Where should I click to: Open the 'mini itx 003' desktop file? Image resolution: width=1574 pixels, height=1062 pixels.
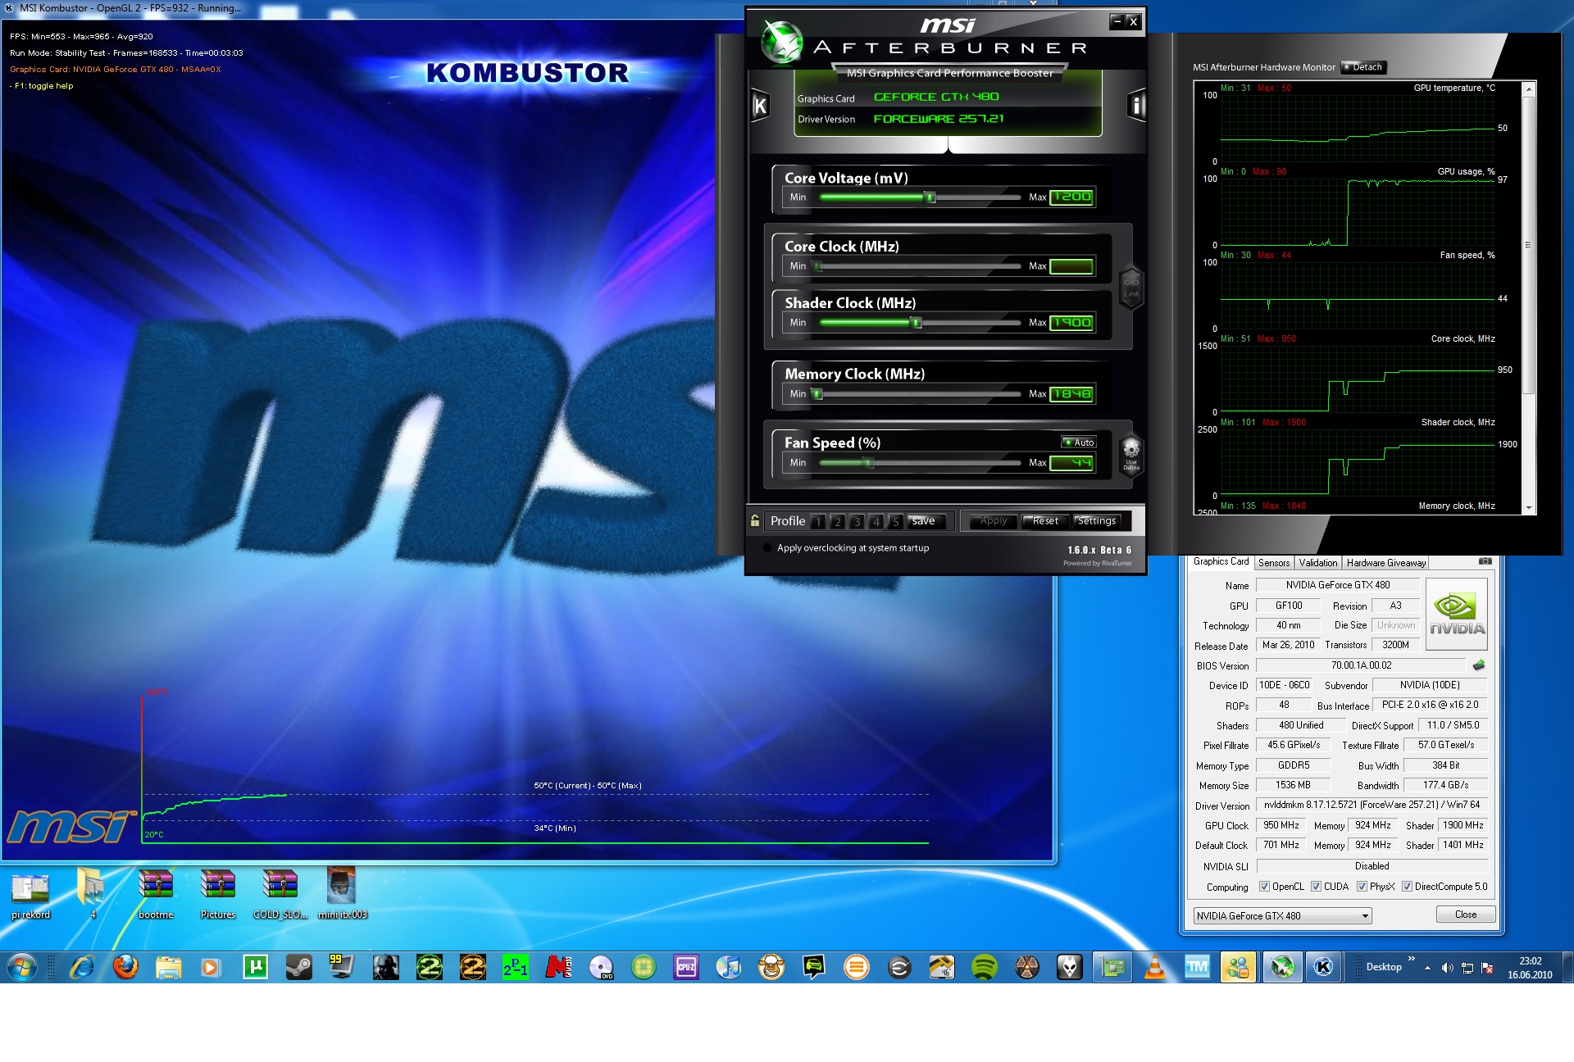pyautogui.click(x=342, y=895)
